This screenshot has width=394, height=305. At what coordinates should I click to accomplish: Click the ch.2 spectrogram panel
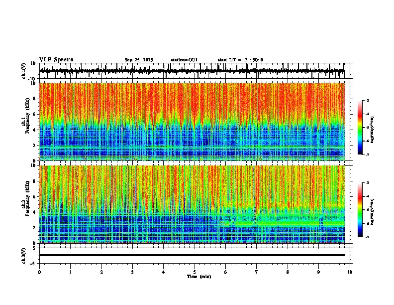pyautogui.click(x=192, y=204)
